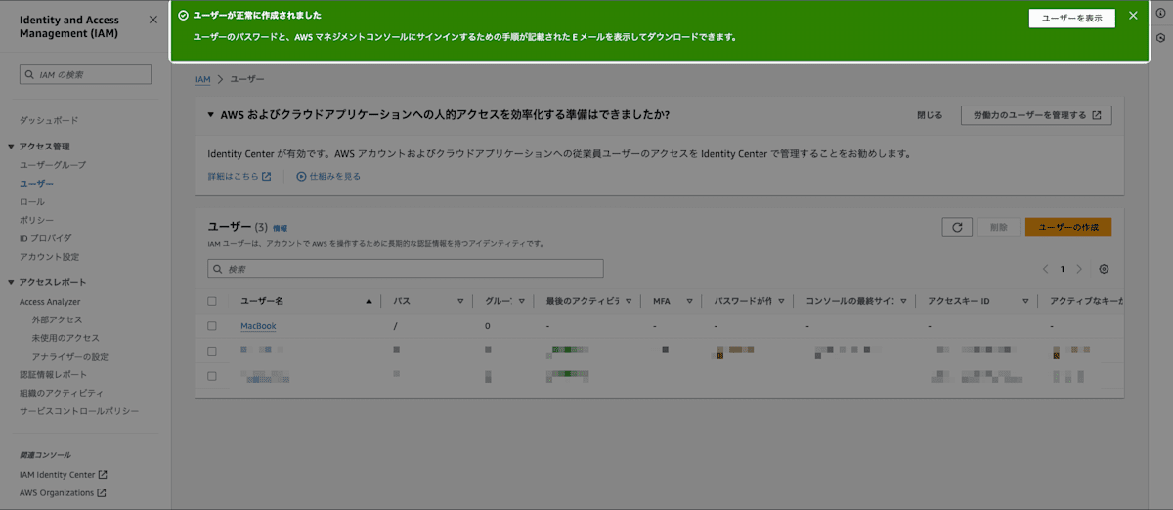
Task: Open サービスコントロールポリシー in the sidebar
Action: point(79,411)
